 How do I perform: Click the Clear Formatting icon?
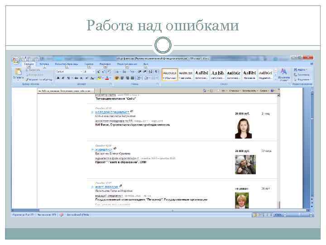[109, 72]
